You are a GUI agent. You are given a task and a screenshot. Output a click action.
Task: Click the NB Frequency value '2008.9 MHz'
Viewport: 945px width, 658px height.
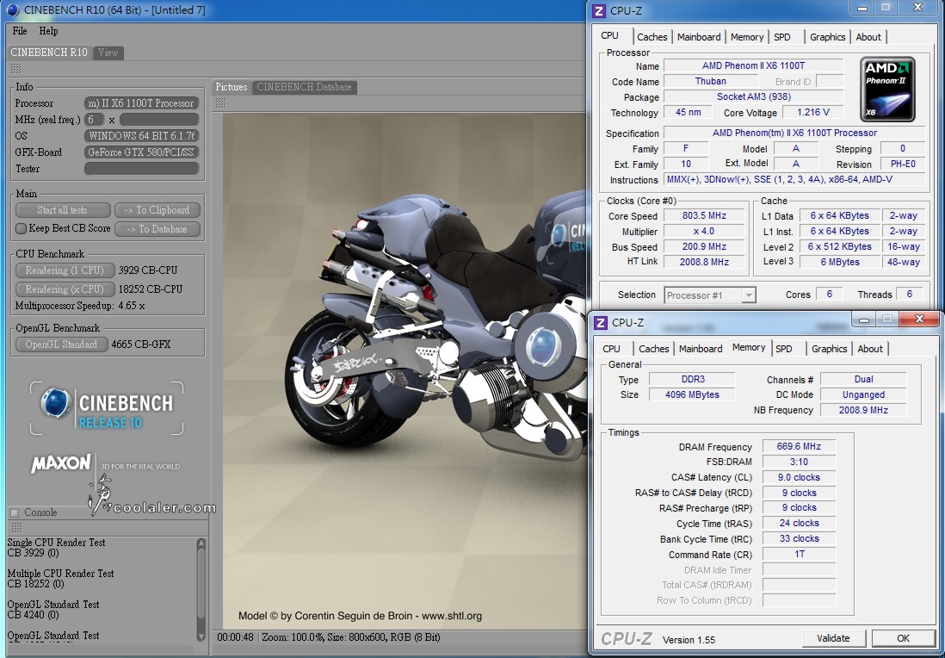[x=863, y=410]
